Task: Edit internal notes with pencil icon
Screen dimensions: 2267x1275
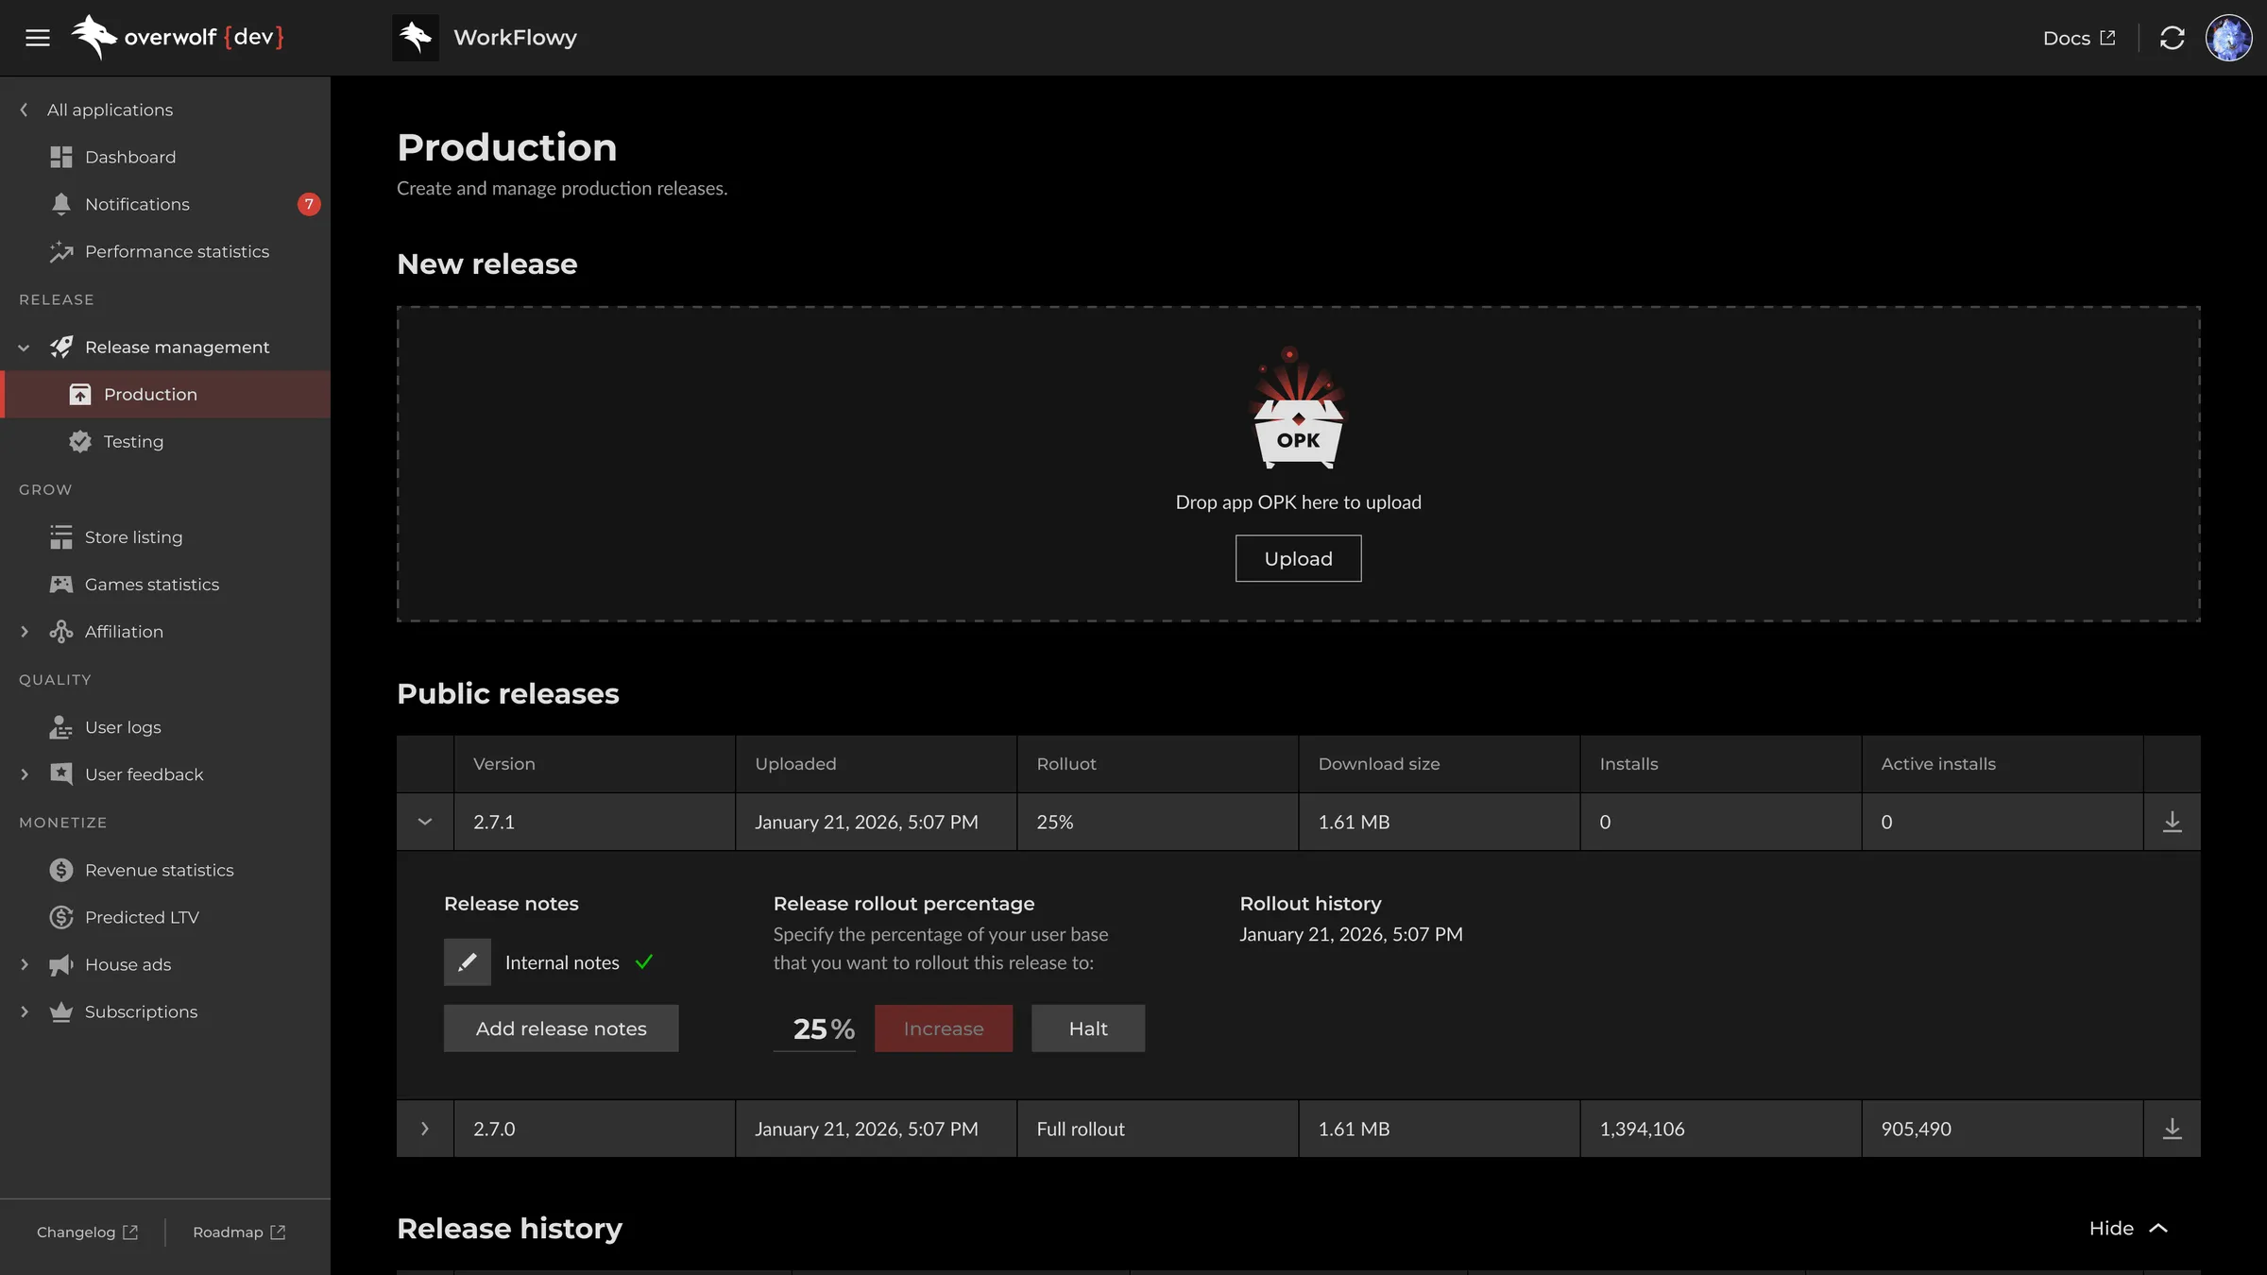Action: [468, 962]
